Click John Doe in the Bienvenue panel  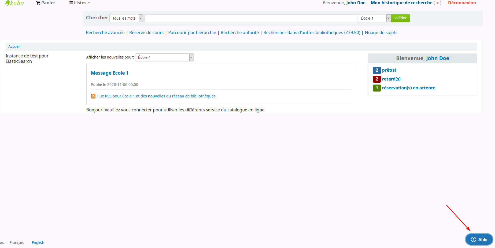pyautogui.click(x=437, y=58)
